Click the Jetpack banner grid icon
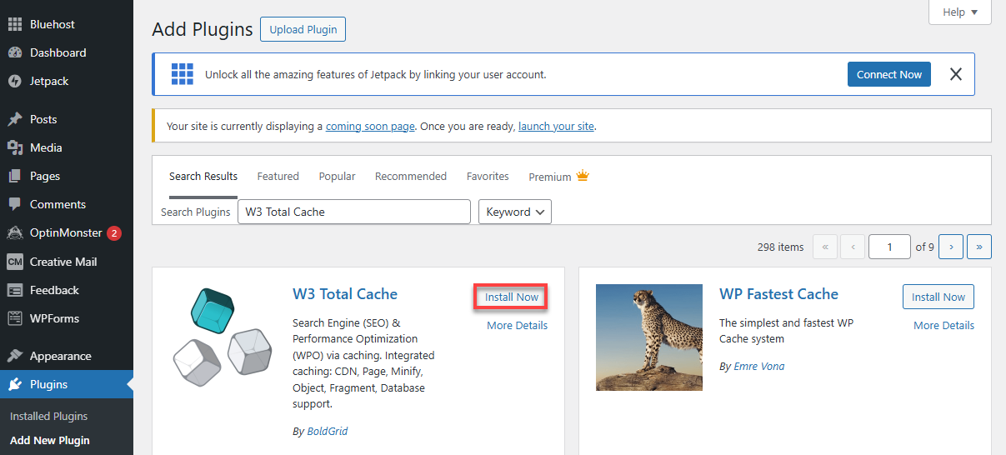The width and height of the screenshot is (1006, 455). coord(182,74)
